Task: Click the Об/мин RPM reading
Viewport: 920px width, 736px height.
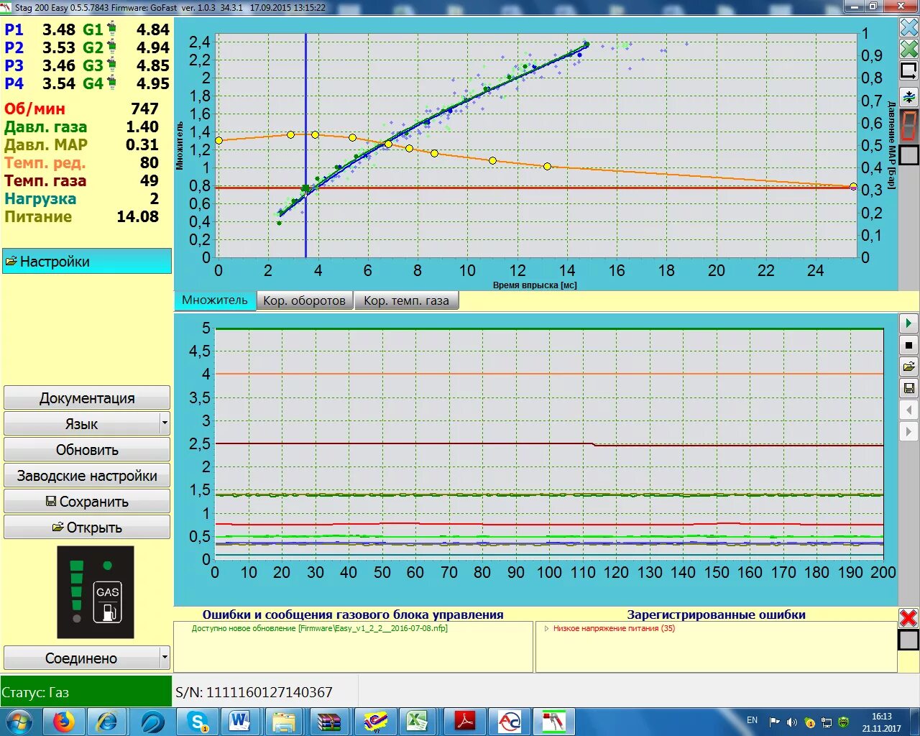Action: 81,109
